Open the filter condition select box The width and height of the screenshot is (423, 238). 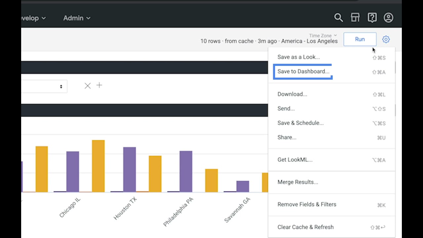click(x=44, y=86)
